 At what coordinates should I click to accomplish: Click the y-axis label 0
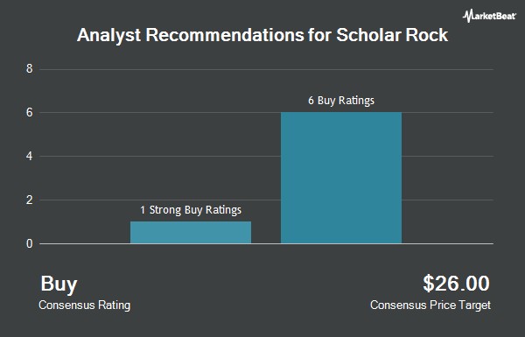point(30,243)
